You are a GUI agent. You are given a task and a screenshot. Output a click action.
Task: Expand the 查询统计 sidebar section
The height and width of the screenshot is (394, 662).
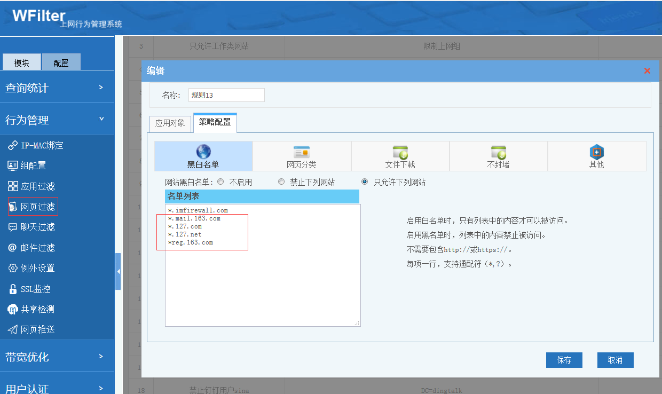[x=57, y=88]
